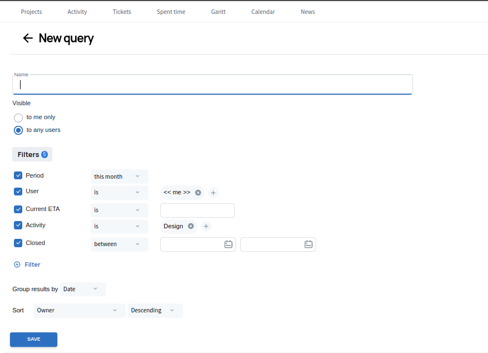Select the 'to me only' radio option
This screenshot has height=353, width=488.
[x=18, y=117]
